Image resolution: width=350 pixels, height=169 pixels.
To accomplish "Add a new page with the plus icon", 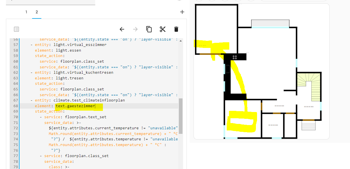I will tap(182, 12).
